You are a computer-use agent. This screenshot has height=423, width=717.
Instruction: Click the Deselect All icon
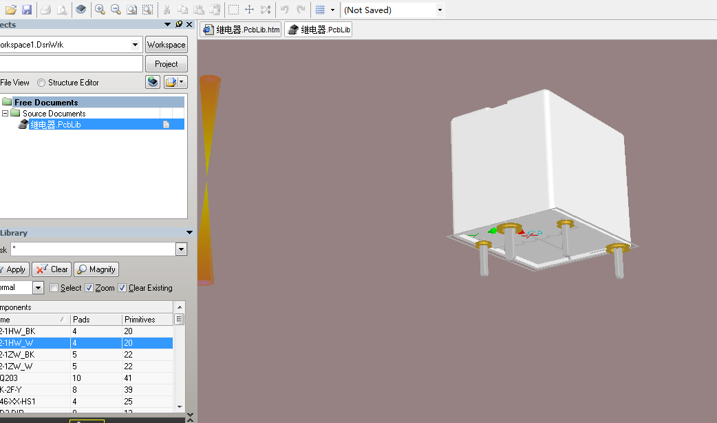pos(266,10)
